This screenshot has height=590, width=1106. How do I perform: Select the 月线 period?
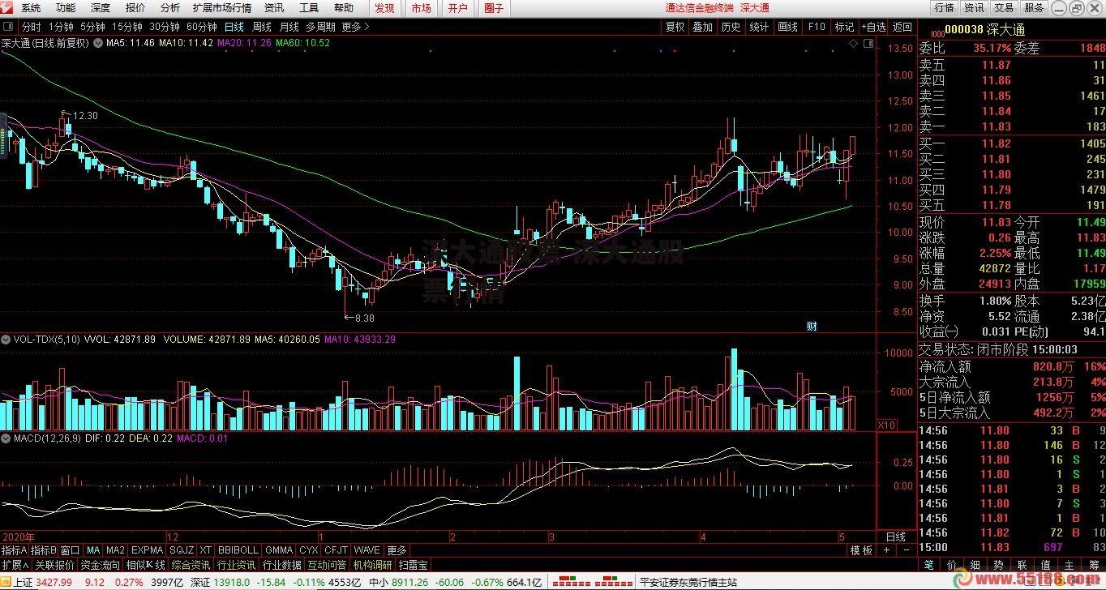[289, 27]
